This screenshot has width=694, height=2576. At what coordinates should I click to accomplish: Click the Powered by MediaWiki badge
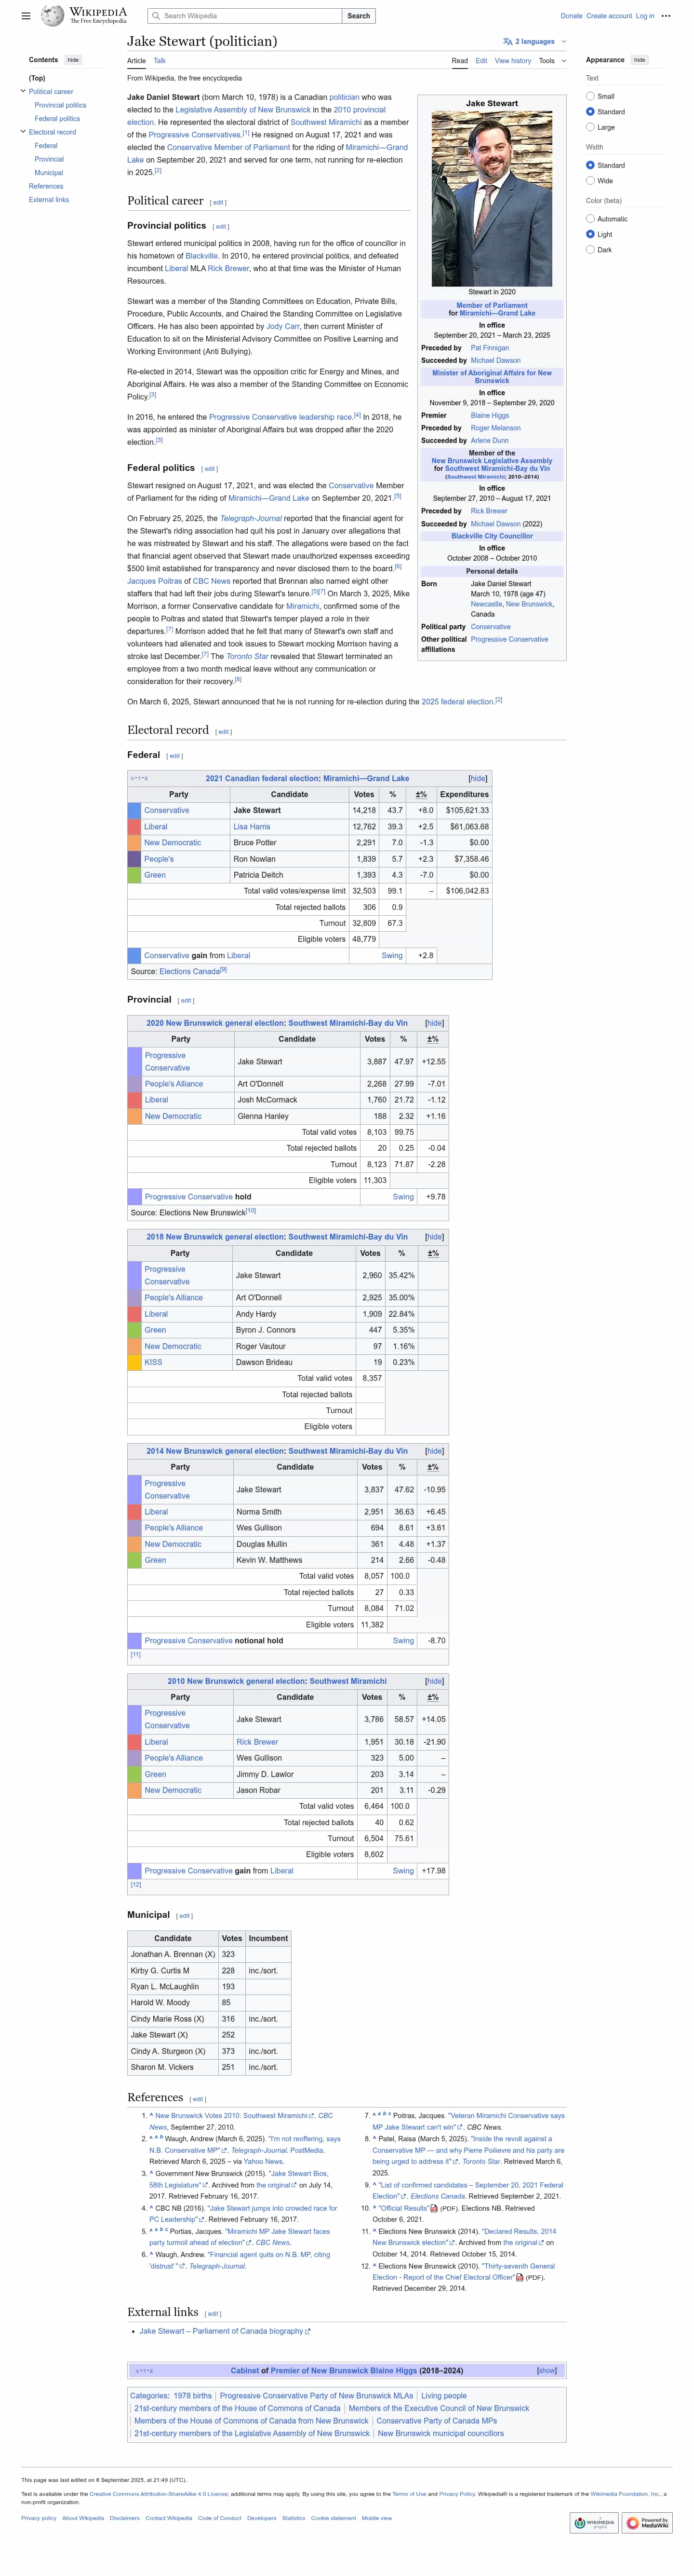[x=647, y=2523]
